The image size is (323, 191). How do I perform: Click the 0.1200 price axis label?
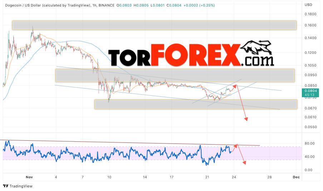[x=310, y=52]
